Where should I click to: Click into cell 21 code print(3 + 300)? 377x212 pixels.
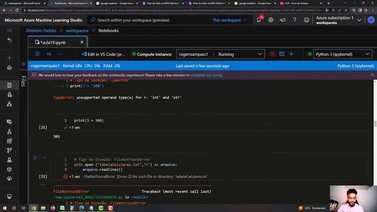89,120
